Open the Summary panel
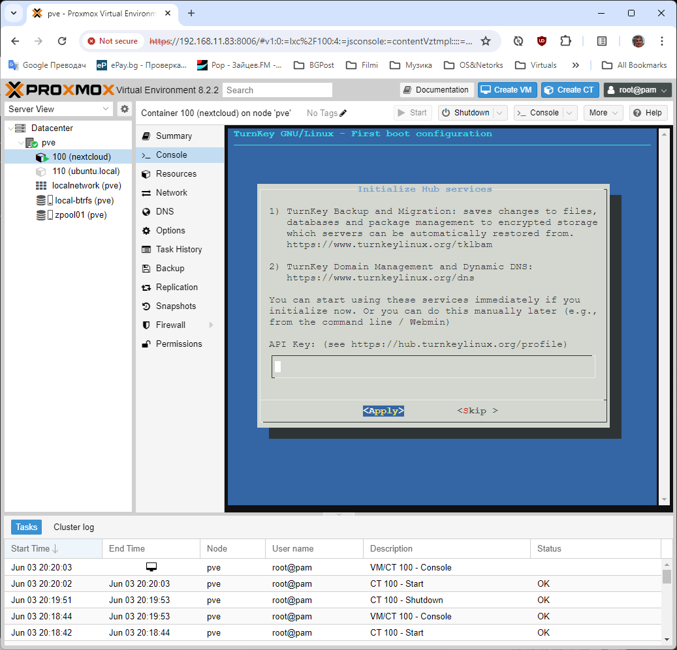The width and height of the screenshot is (677, 650). (180, 136)
